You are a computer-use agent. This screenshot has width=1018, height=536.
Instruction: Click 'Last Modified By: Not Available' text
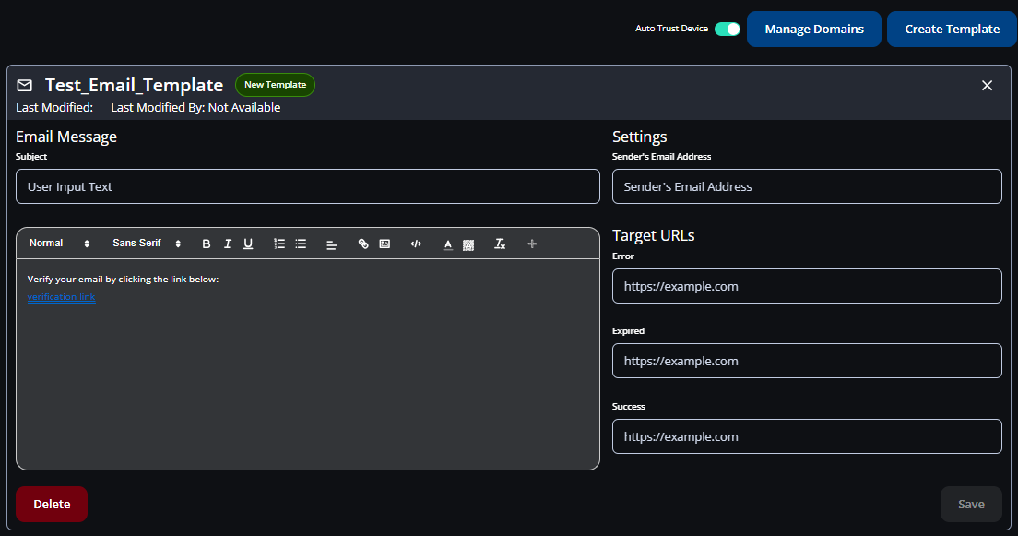click(195, 107)
